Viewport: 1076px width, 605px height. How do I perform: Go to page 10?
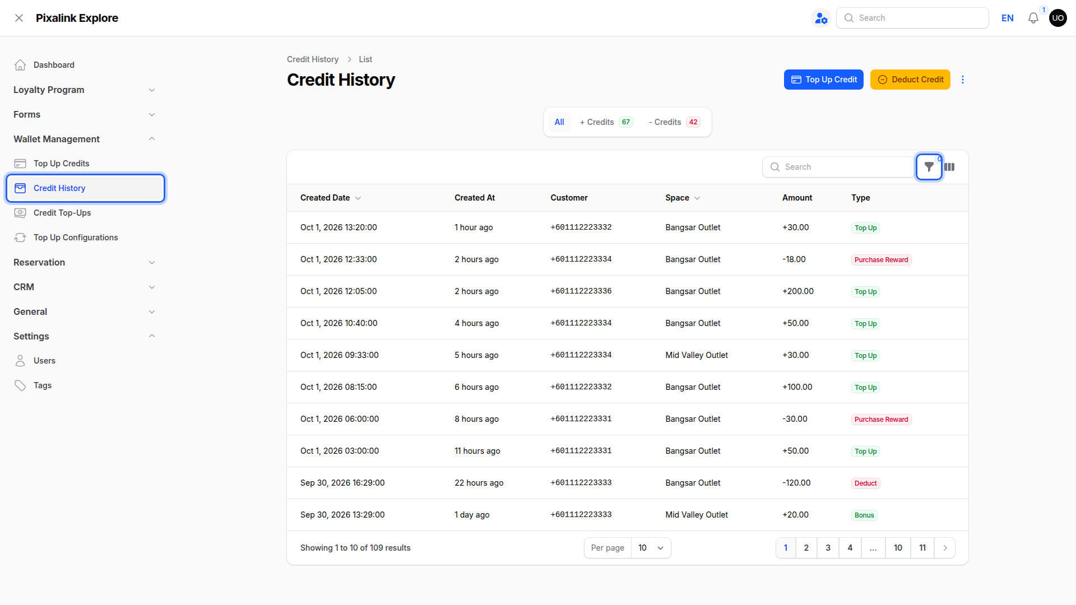[x=898, y=548]
